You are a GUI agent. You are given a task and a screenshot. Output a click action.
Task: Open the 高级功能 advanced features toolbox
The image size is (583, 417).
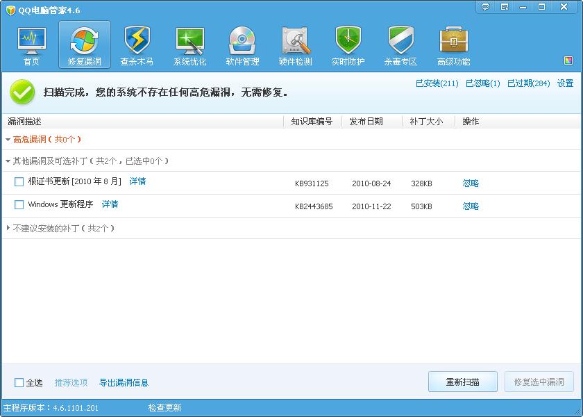point(453,44)
